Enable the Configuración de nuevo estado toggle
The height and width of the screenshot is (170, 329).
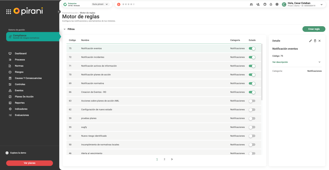coord(252,110)
